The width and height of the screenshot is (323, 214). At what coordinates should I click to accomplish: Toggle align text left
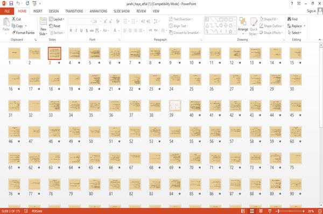pos(125,31)
